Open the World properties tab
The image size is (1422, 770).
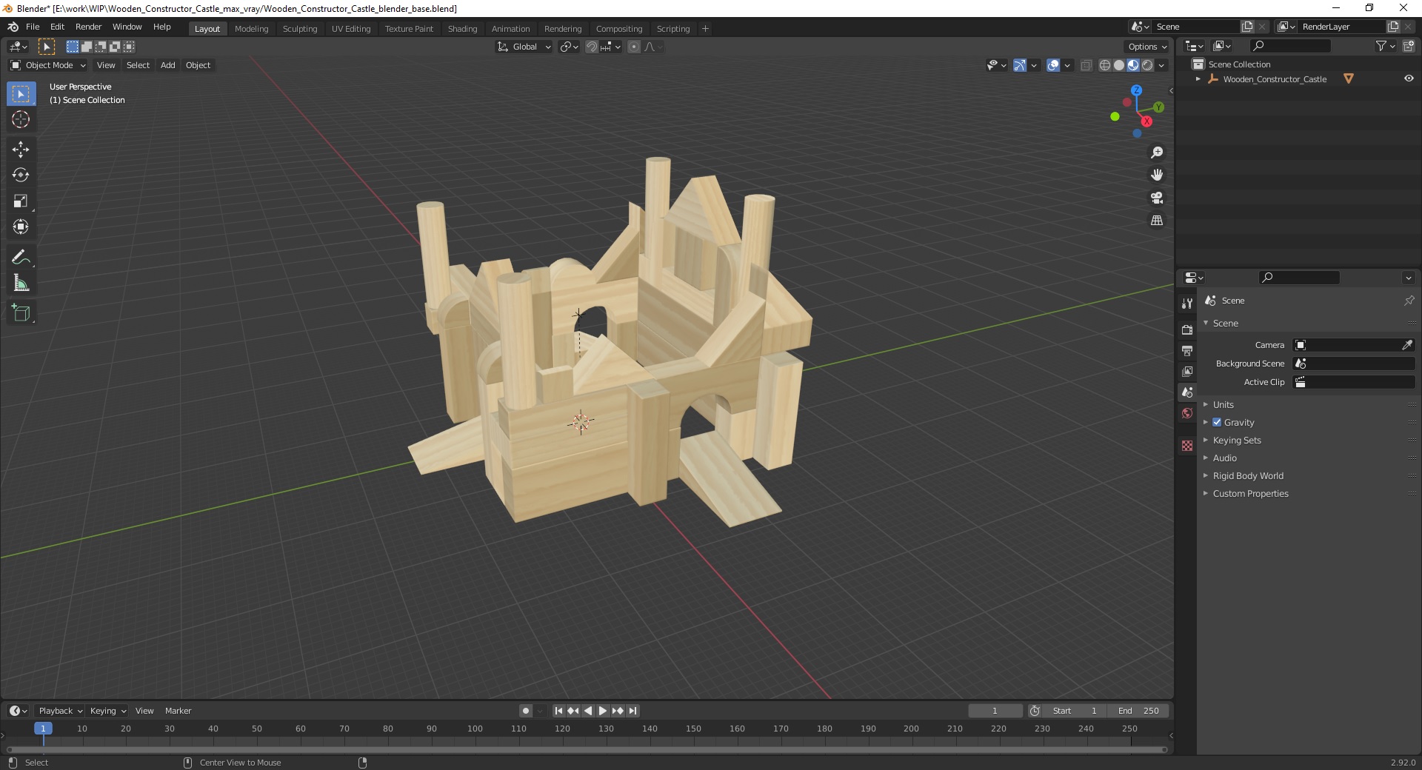1187,413
